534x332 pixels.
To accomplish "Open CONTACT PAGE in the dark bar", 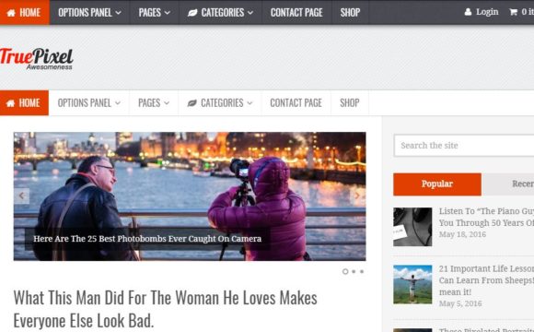I will pyautogui.click(x=296, y=13).
